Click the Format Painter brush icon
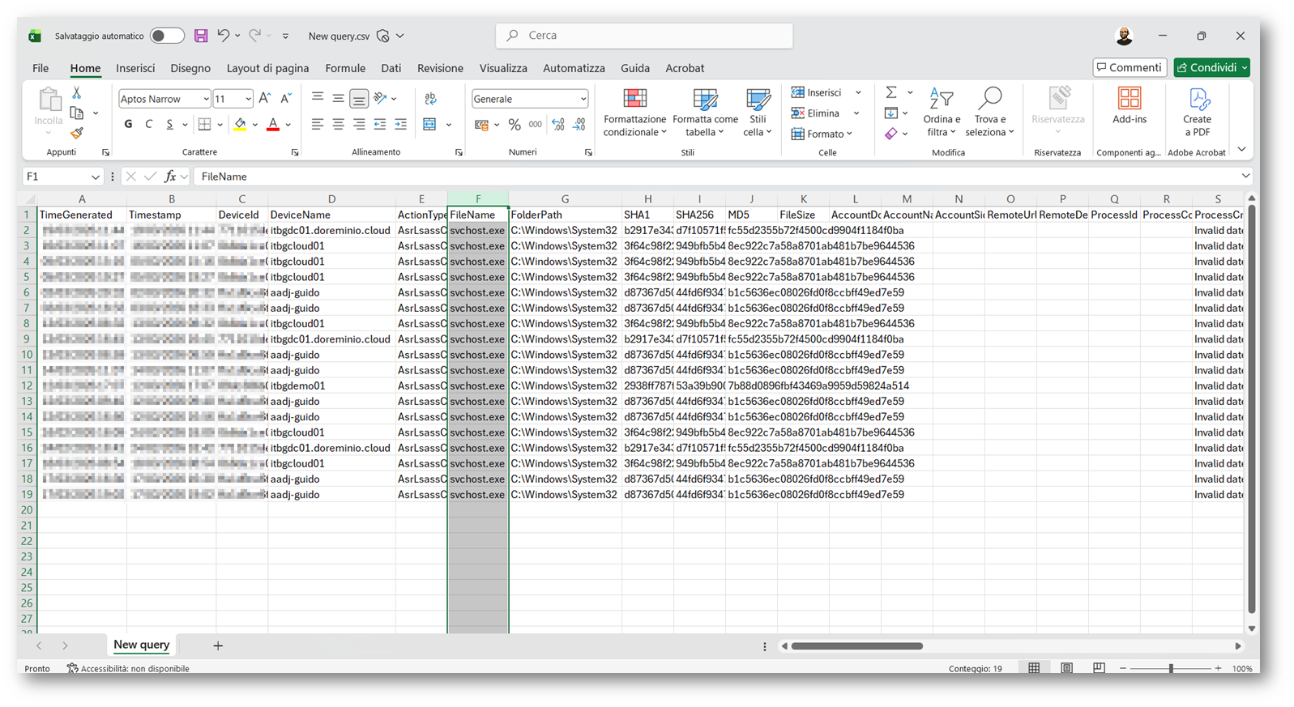1294x707 pixels. [x=77, y=133]
